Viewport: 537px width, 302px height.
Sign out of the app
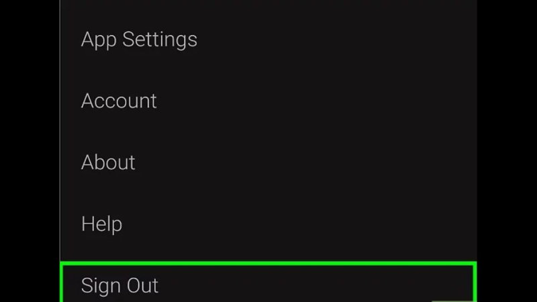coord(119,285)
